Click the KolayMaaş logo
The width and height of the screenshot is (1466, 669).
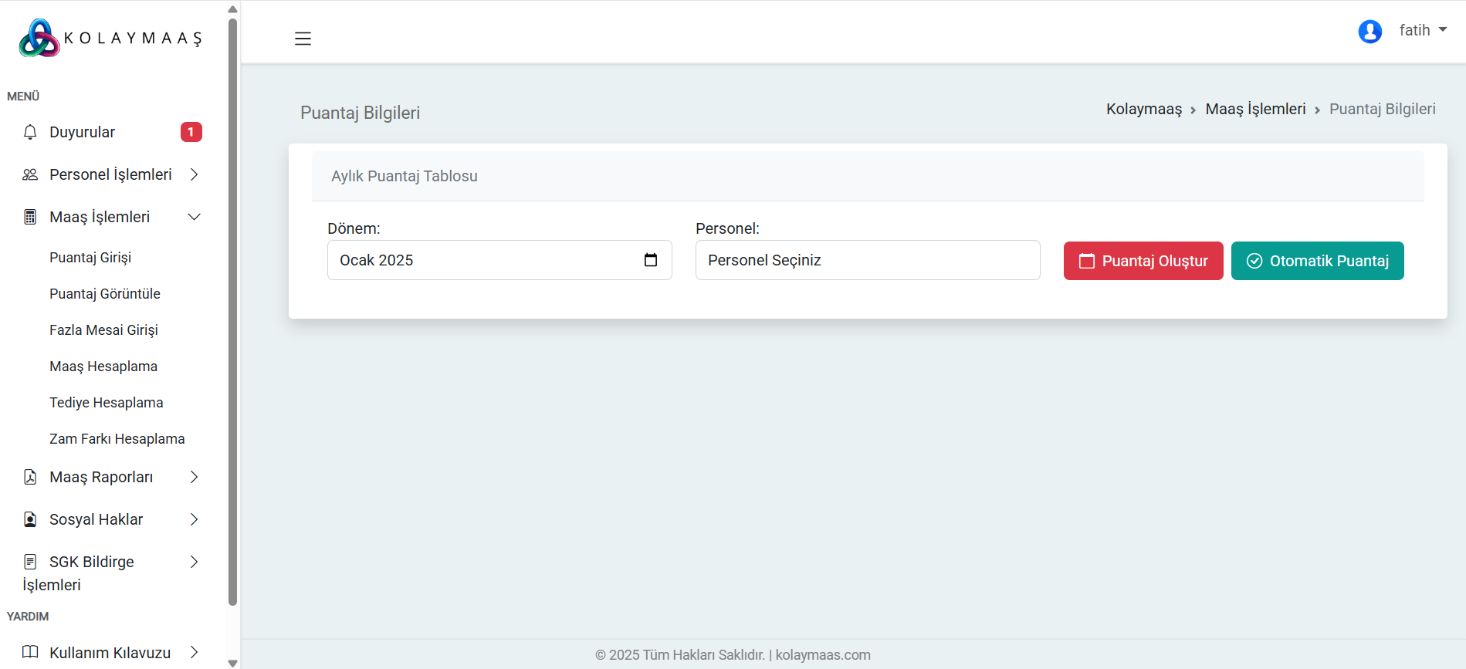[x=110, y=38]
